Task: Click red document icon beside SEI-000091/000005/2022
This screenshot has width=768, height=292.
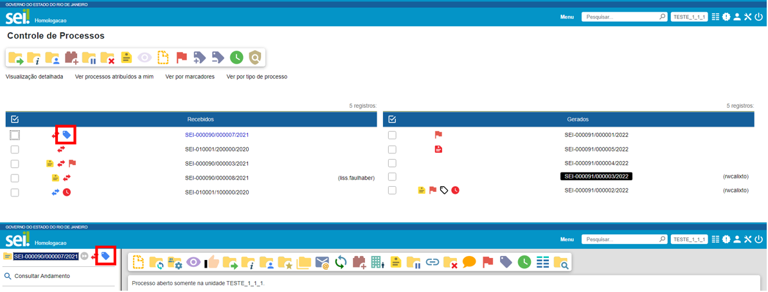Action: 438,150
